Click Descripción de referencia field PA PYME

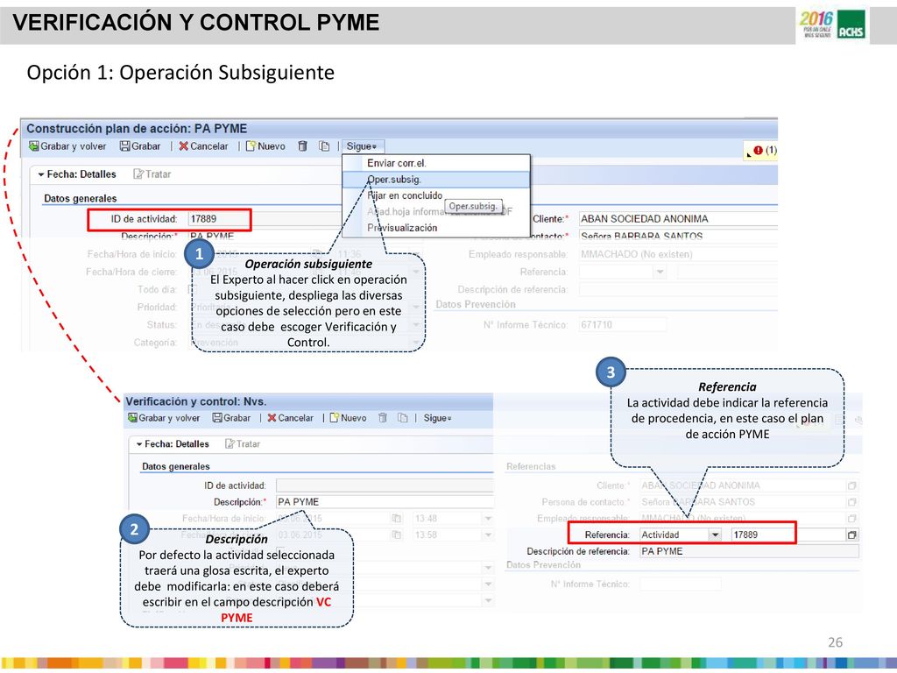749,551
